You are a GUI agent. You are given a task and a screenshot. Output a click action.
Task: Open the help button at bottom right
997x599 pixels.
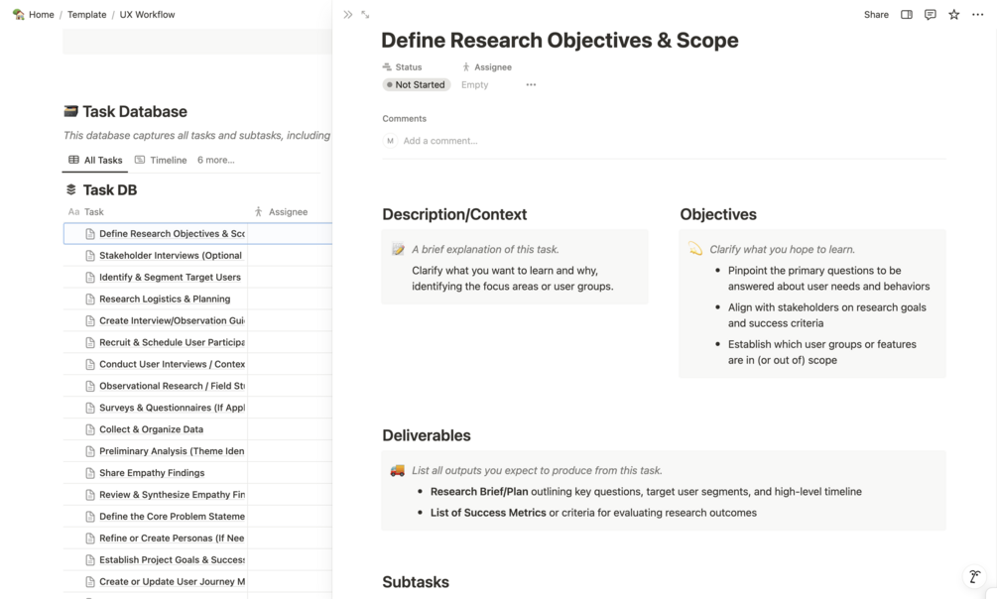974,576
